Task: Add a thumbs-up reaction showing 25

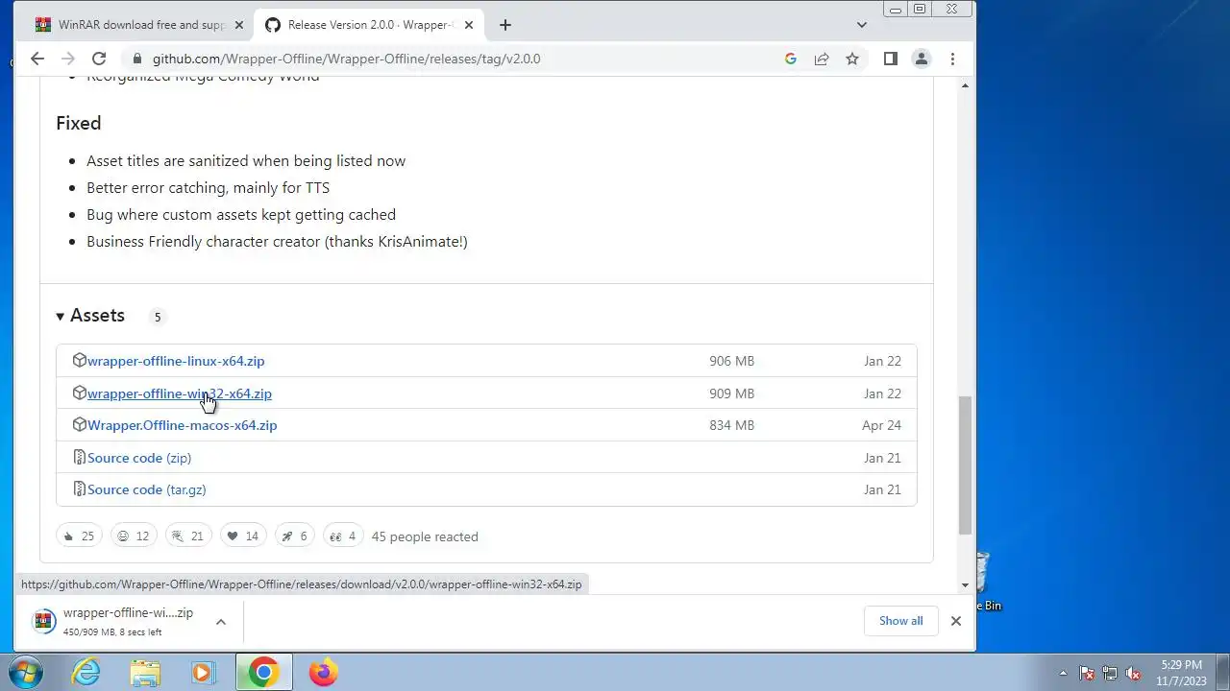Action: click(79, 536)
